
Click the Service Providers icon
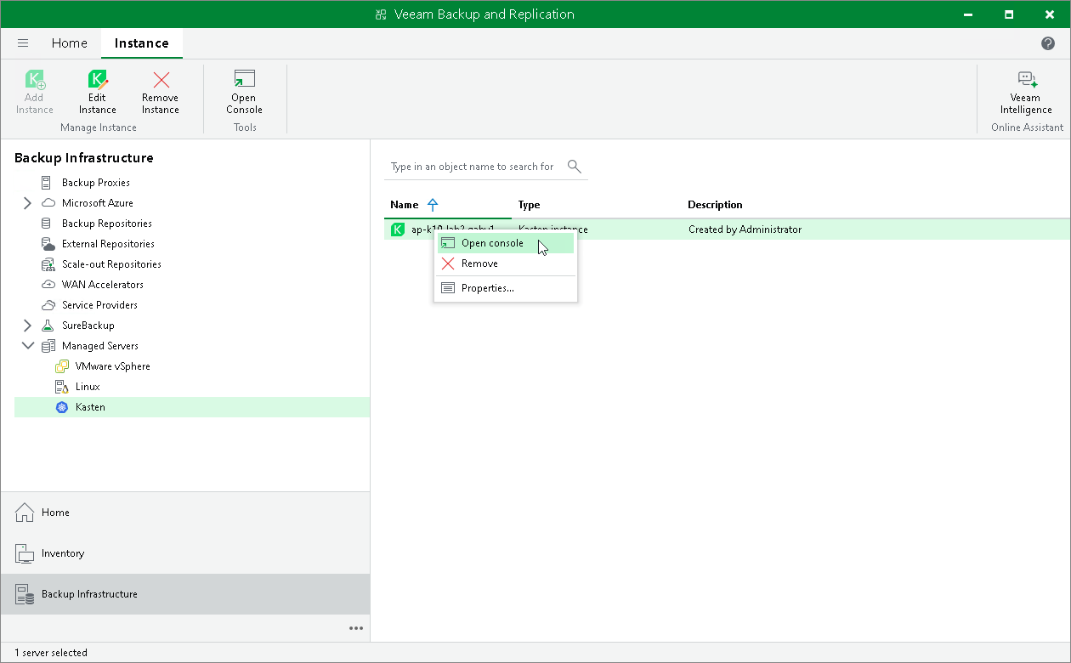(48, 305)
